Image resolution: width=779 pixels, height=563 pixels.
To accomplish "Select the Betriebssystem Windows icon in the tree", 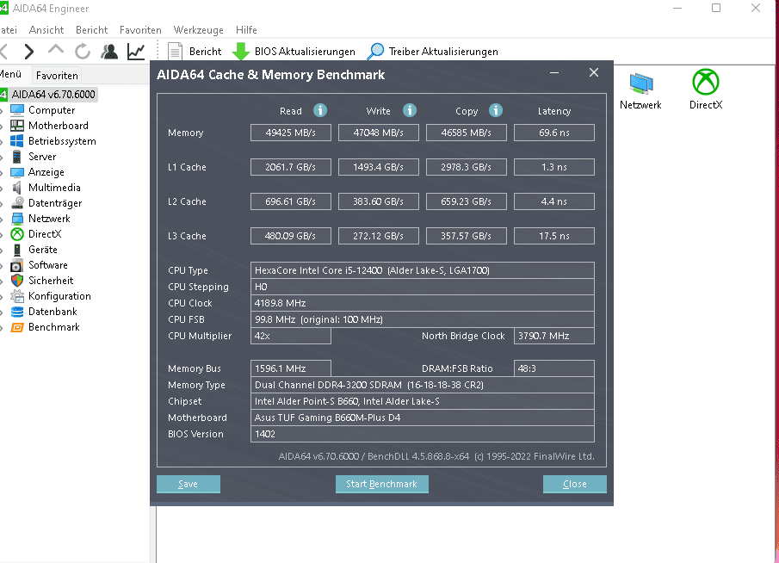I will [17, 140].
